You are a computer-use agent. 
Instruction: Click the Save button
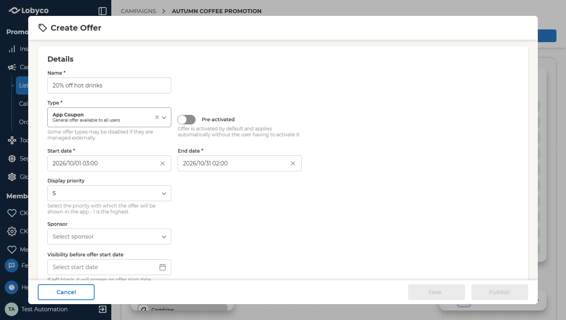point(436,292)
